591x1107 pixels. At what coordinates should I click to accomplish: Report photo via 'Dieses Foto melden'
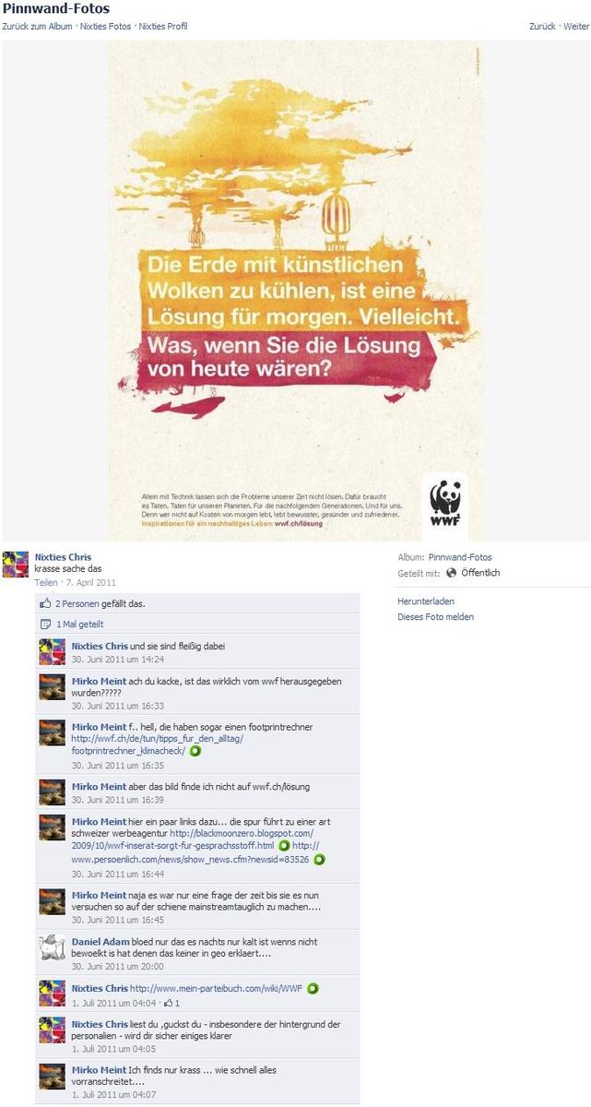coord(435,617)
